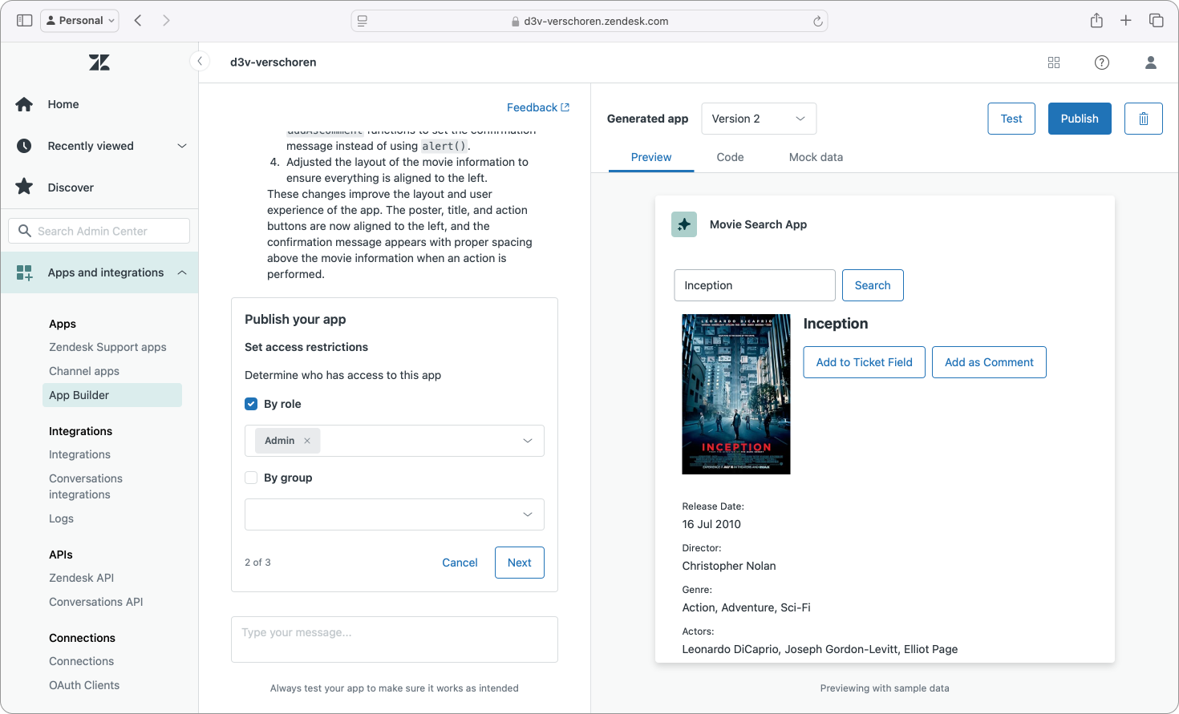Click the Next button

coord(520,563)
